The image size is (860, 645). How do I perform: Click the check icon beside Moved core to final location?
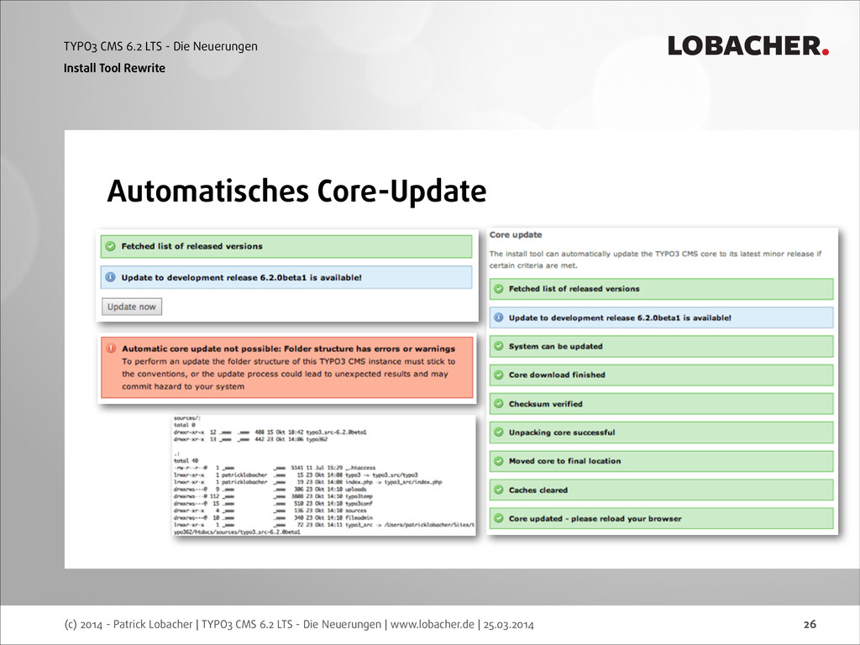499,461
